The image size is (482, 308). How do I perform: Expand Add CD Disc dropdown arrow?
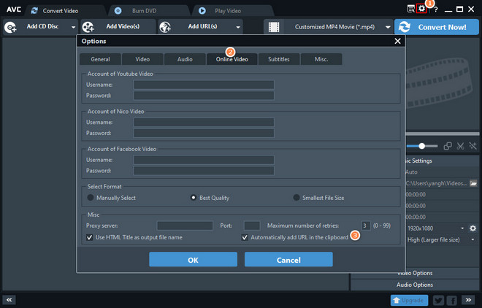click(x=73, y=27)
